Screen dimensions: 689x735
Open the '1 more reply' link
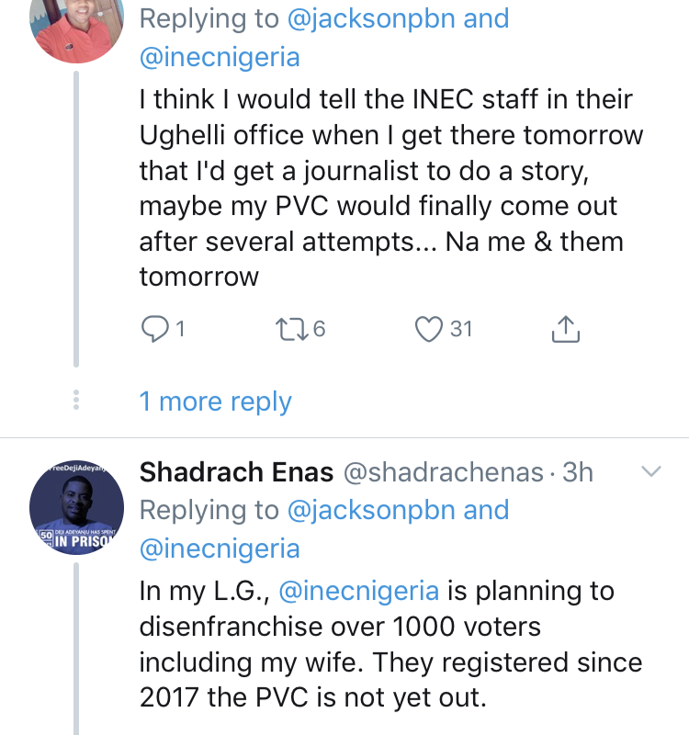coord(216,401)
